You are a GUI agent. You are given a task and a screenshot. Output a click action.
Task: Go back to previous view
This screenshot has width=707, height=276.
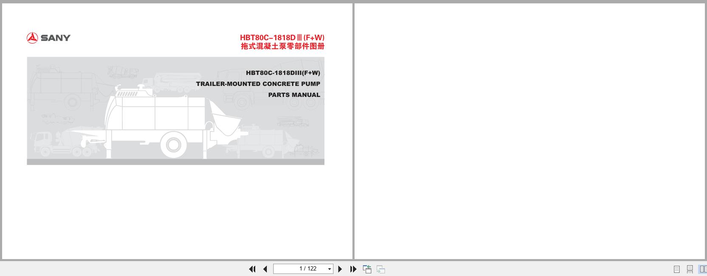click(367, 269)
